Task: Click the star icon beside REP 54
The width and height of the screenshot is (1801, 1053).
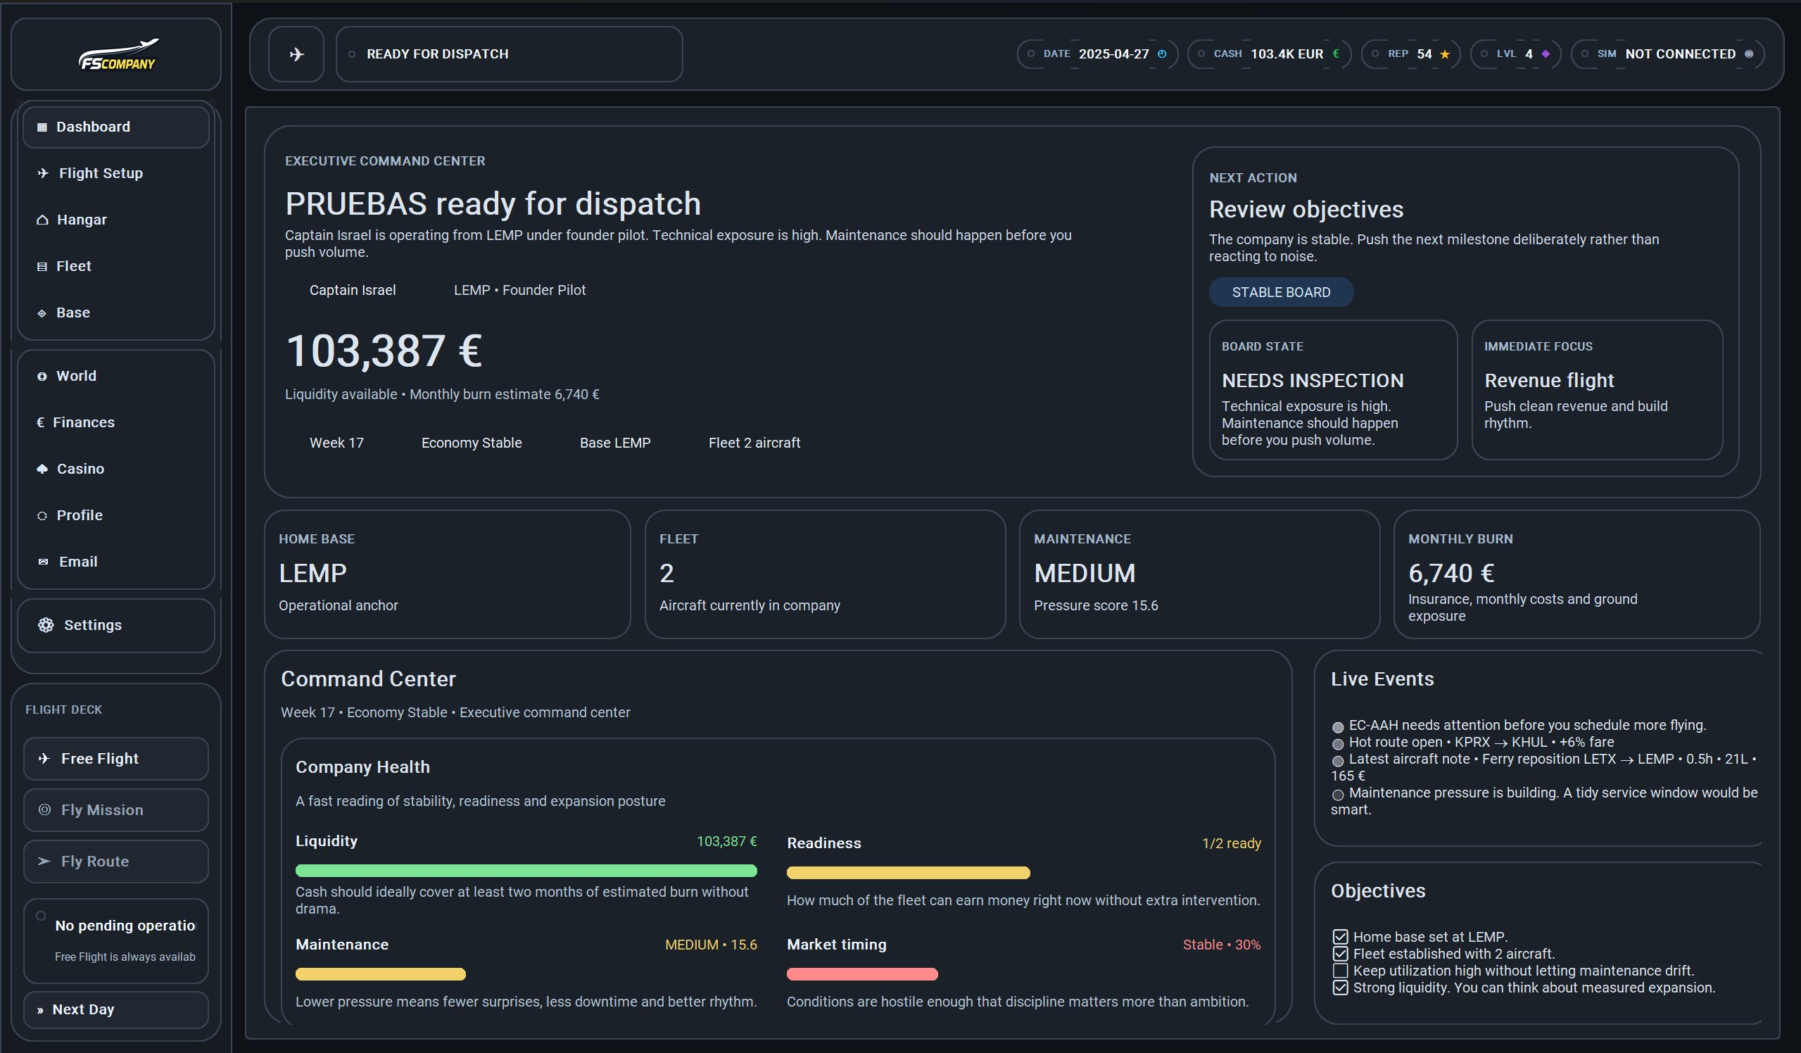Action: (1444, 54)
